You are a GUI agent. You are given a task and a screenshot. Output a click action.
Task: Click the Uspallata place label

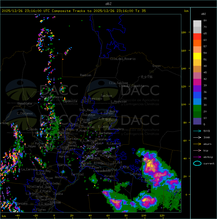(x=25, y=104)
